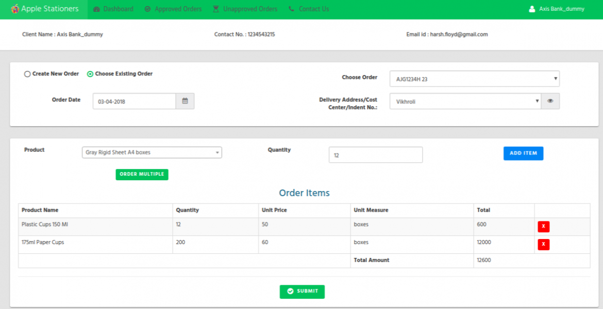Viewport: 603px width, 309px height.
Task: Click the Axis Bank_dummy user icon
Action: click(x=531, y=9)
